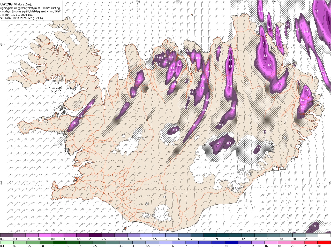Click the "0.1" scale label under lower legend
Viewport: 331px width, 248px height.
(x=2, y=246)
